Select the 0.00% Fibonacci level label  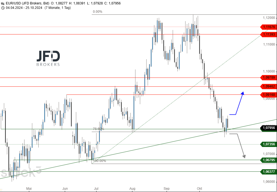tap(97, 12)
